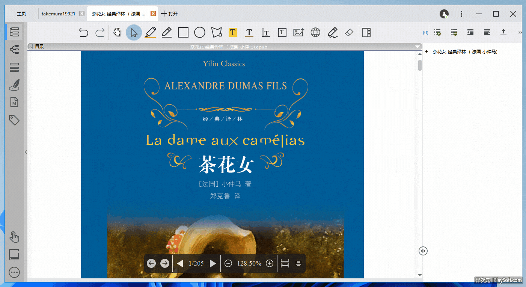Image resolution: width=526 pixels, height=287 pixels.
Task: Zoom out with the minus circle
Action: click(228, 263)
